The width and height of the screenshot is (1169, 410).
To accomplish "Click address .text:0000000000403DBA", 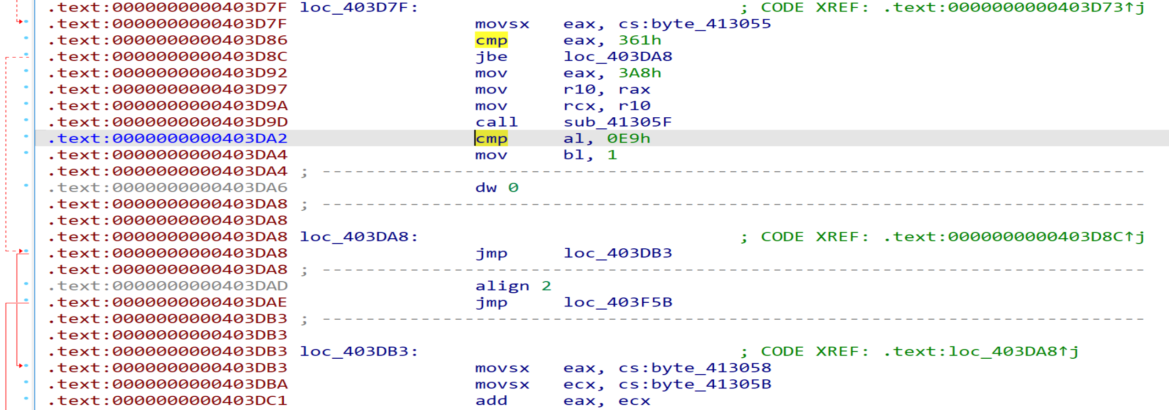I will (x=167, y=384).
